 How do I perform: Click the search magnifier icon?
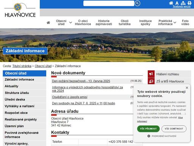137,3
